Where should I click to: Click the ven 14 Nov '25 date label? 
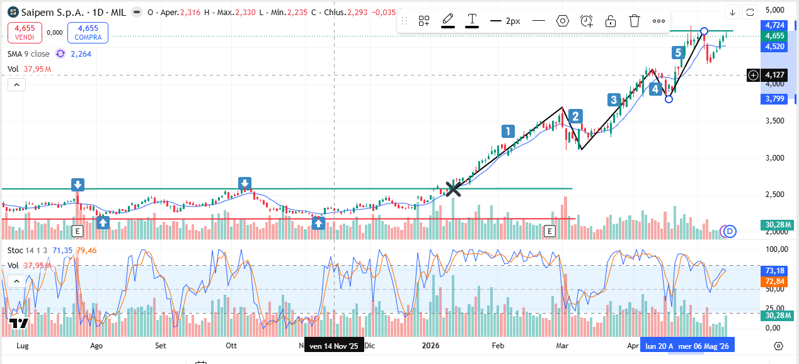tap(334, 346)
